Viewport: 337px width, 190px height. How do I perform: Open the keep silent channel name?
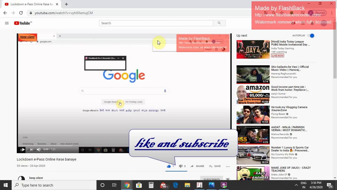pos(36,178)
